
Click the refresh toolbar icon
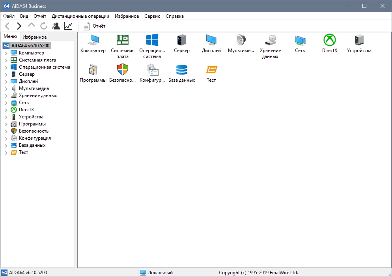[x=44, y=26]
